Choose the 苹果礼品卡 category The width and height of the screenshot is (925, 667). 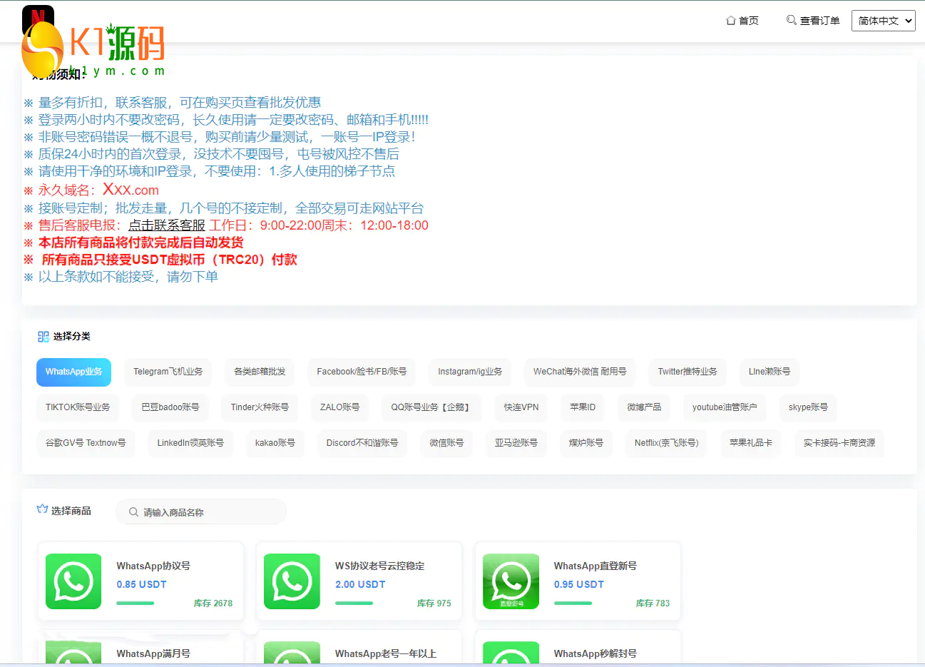(x=751, y=443)
